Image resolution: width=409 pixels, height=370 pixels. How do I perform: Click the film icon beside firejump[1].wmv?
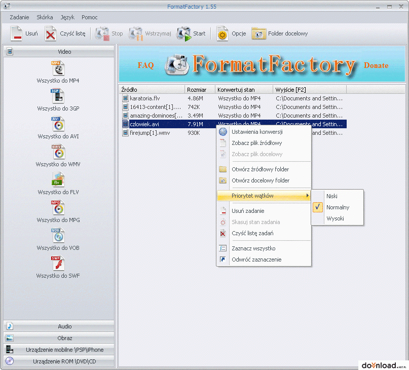click(126, 133)
